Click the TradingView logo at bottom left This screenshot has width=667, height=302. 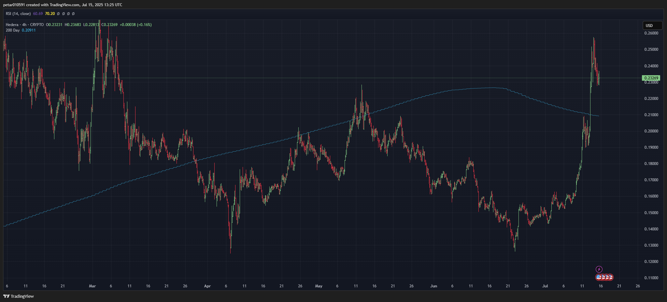[x=19, y=296]
